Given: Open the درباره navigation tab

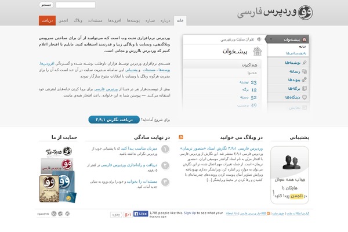Looking at the screenshot, I should click(x=165, y=20).
